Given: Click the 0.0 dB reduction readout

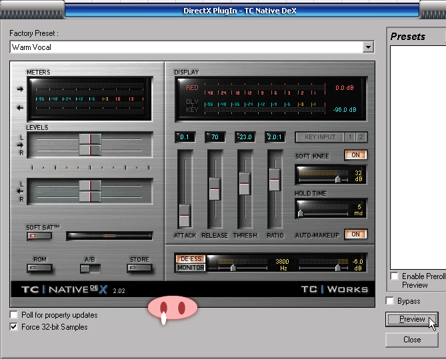Looking at the screenshot, I should click(x=344, y=88).
